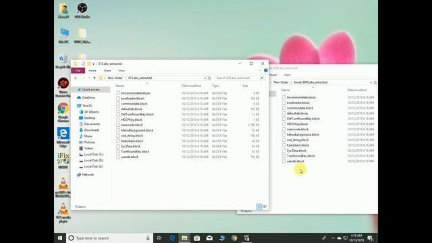The image size is (432, 243).
Task: Open the Home ribbon tab
Action: coord(92,71)
